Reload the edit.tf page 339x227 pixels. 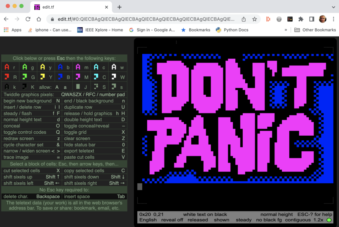tap(28, 19)
